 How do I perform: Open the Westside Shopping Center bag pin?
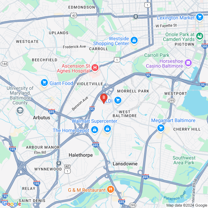[134, 41]
